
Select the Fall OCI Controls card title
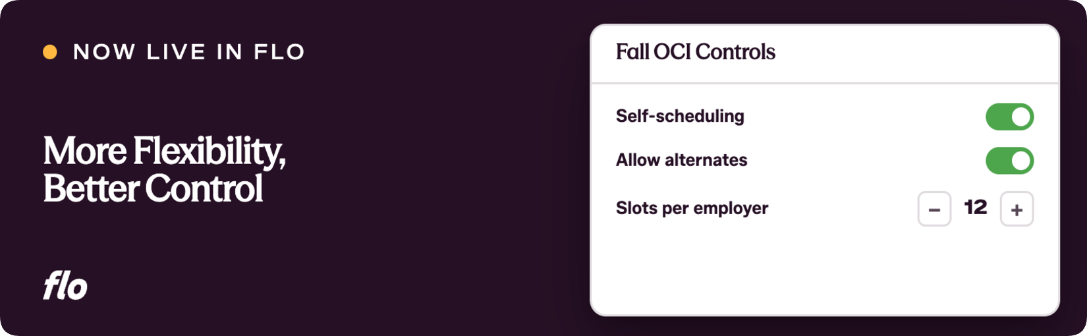(x=696, y=51)
